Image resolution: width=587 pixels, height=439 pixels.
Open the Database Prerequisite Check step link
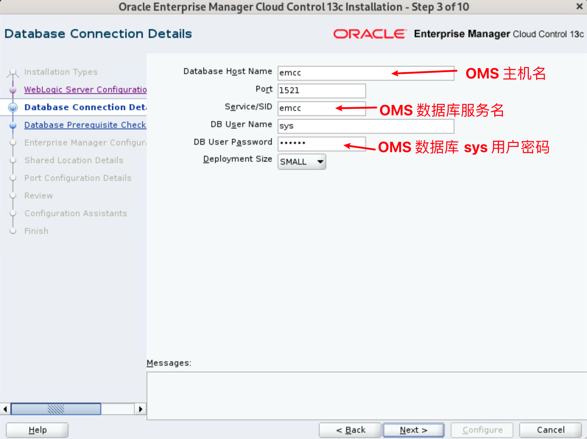[x=85, y=125]
